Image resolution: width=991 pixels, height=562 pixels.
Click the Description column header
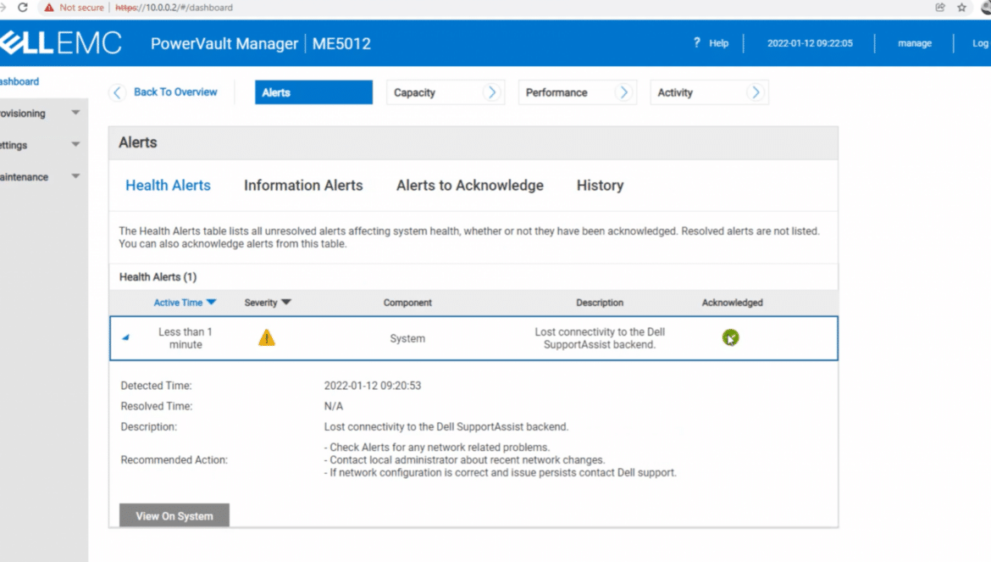point(600,303)
